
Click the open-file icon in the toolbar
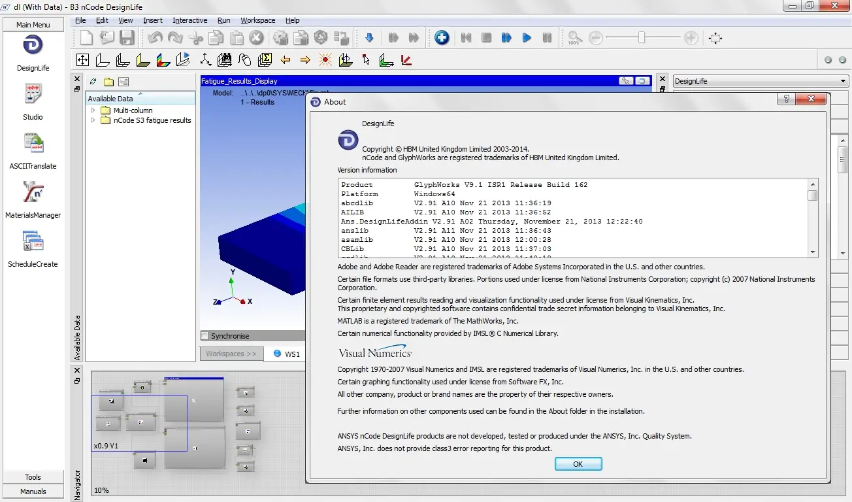coord(106,38)
